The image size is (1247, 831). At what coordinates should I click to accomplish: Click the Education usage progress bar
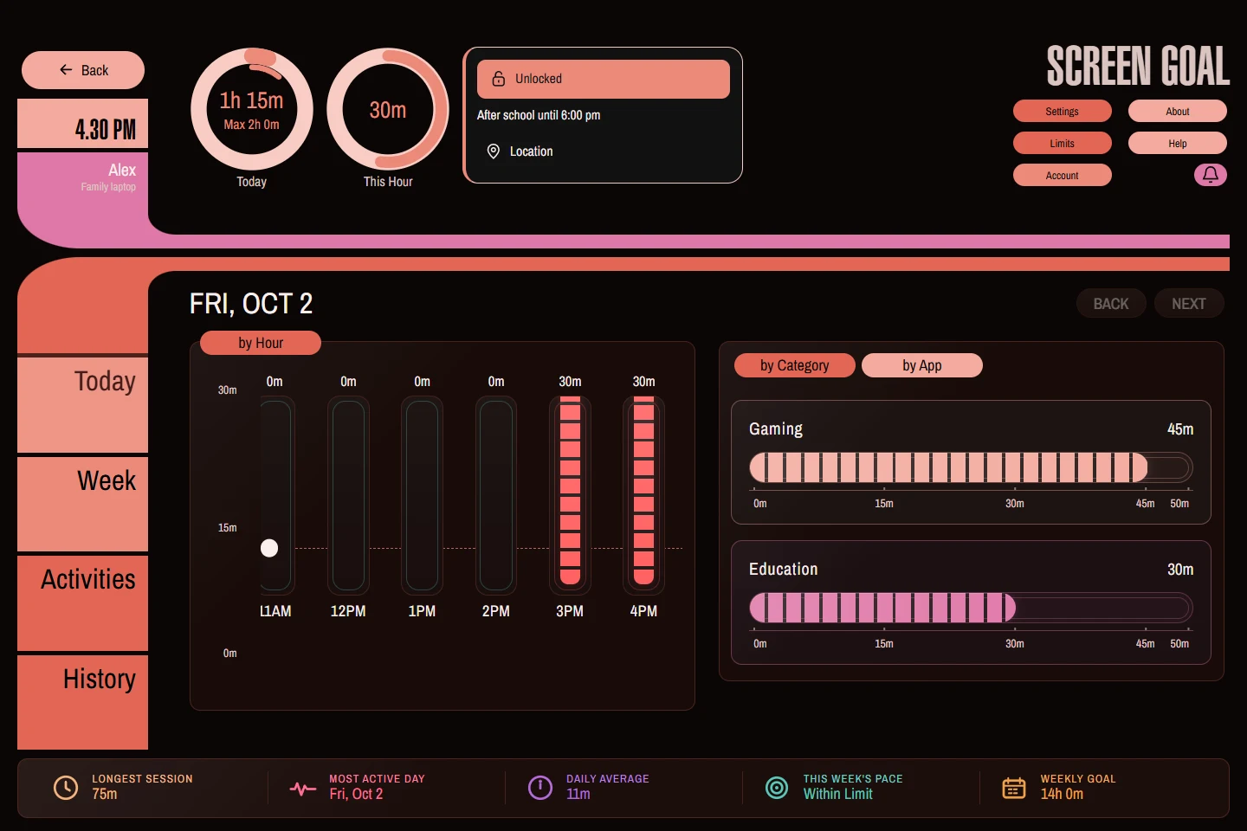point(971,608)
